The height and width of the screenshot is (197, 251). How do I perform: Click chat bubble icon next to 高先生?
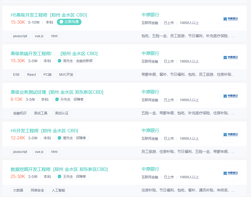pyautogui.click(x=59, y=61)
